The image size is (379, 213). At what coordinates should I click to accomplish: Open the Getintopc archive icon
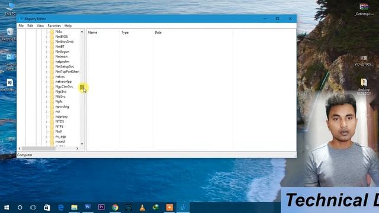click(364, 9)
